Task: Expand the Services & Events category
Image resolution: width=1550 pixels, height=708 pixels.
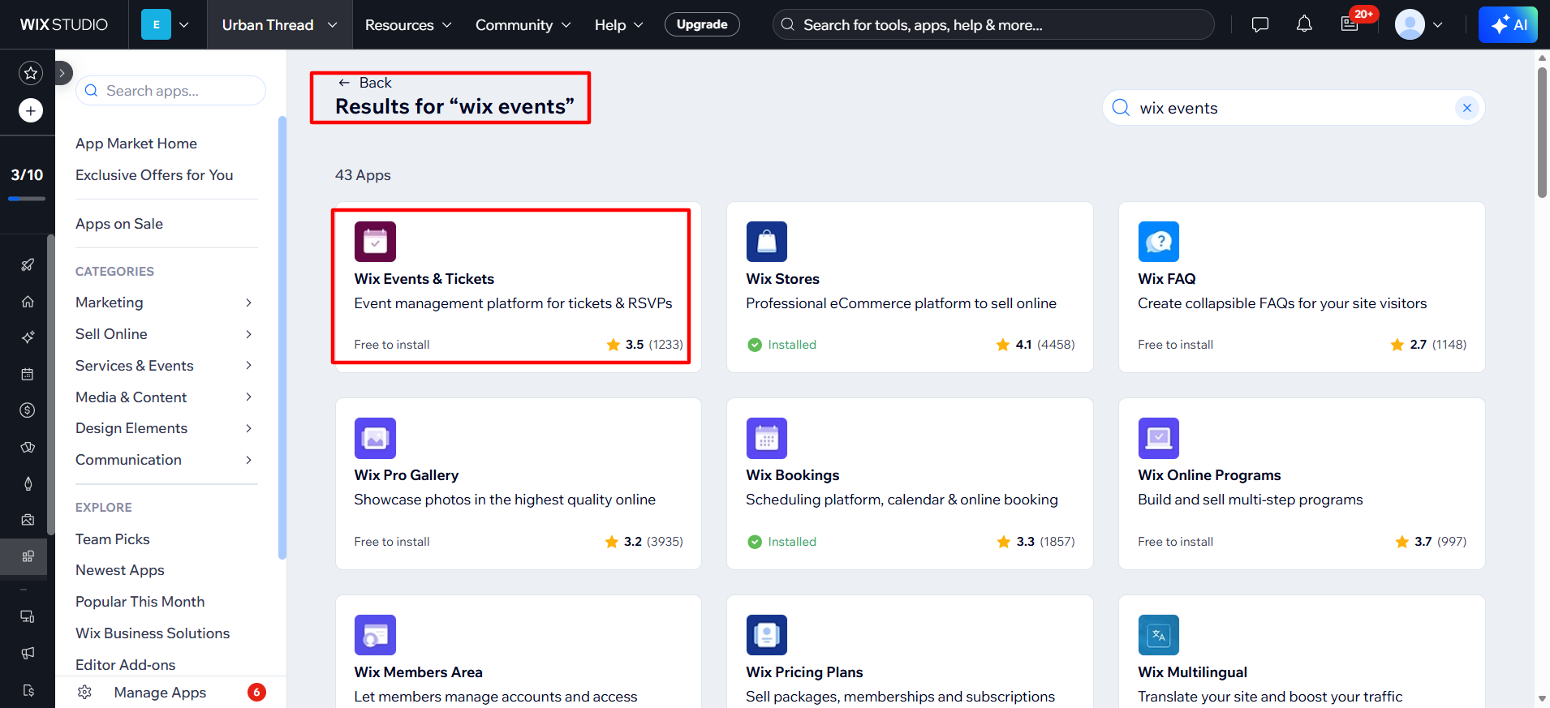Action: pyautogui.click(x=166, y=366)
